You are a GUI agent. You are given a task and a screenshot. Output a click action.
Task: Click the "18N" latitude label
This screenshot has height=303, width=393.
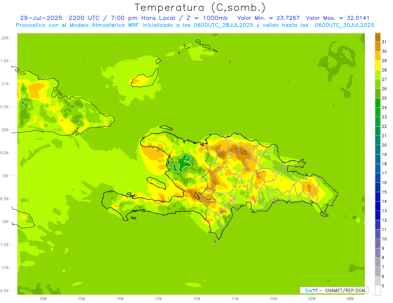(5, 222)
